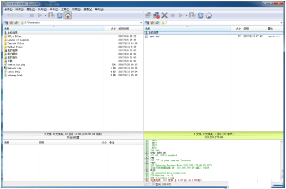The width and height of the screenshot is (286, 189).
Task: Sort remote files by 日期 column
Action: click(x=254, y=29)
